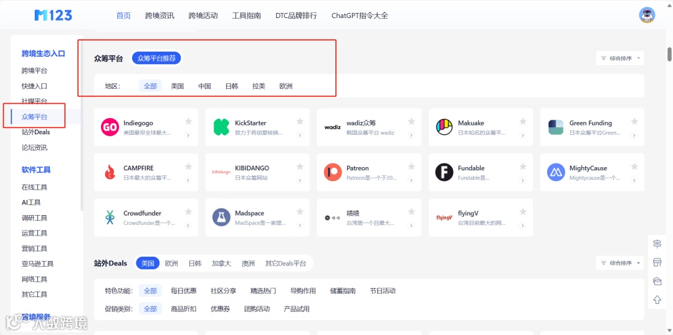Select the 众筹平台推荐 tab

coord(156,58)
